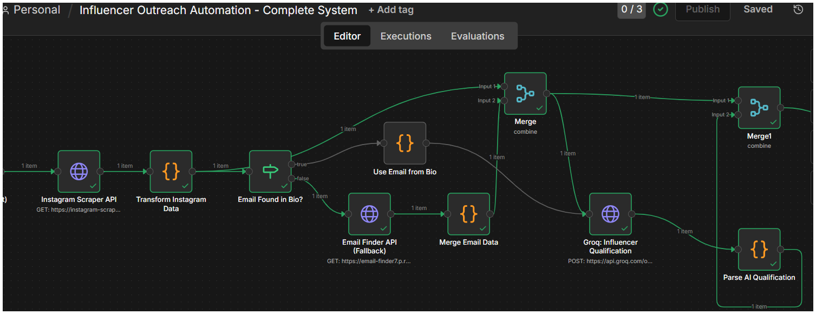Click the true output of Email Found in Bio?
816x314 pixels.
click(292, 164)
